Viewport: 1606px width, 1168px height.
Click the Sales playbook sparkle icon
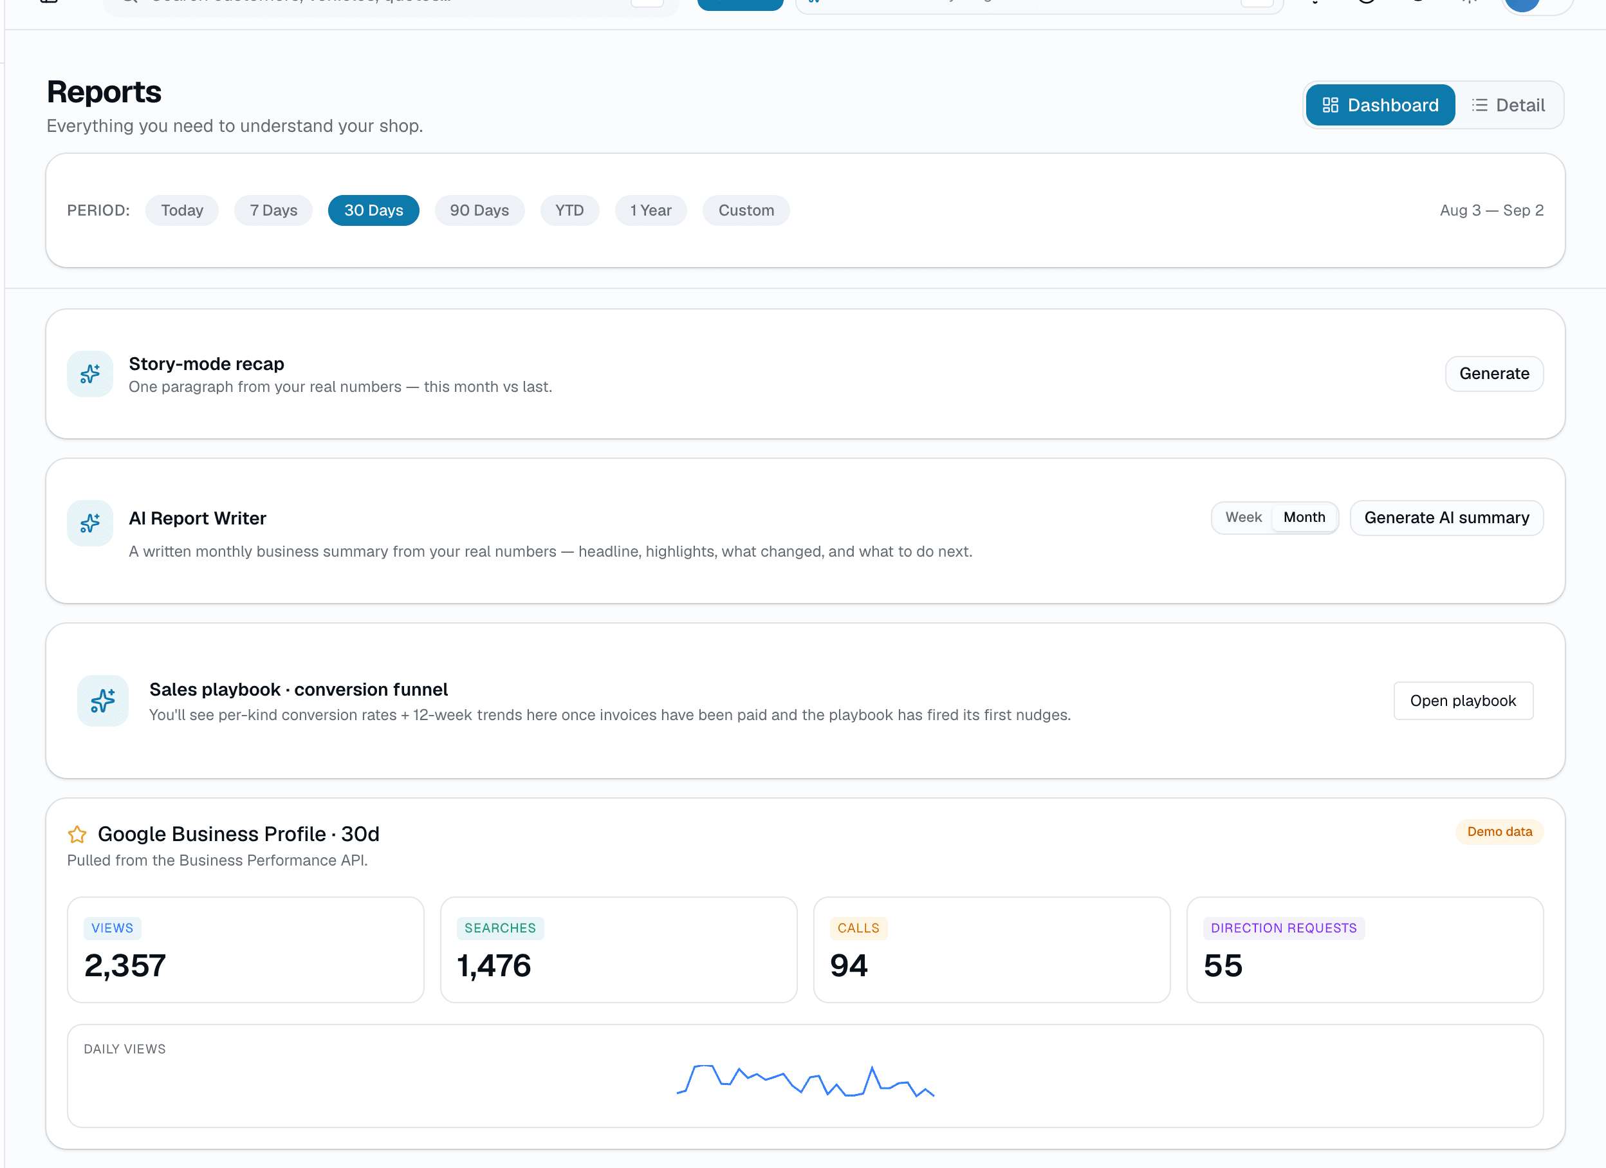click(103, 701)
